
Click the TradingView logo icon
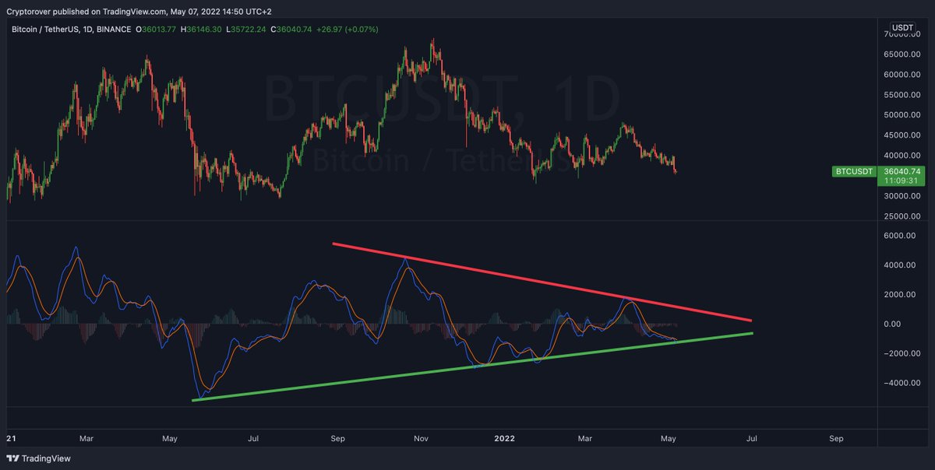[13, 458]
